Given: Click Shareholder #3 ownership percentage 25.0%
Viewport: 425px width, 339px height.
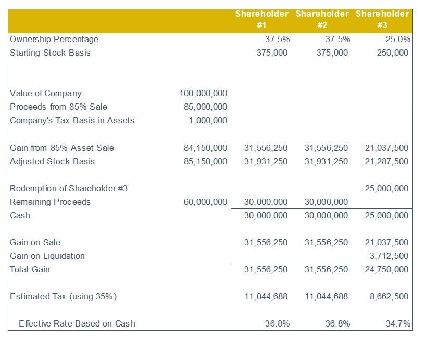Looking at the screenshot, I should [398, 40].
